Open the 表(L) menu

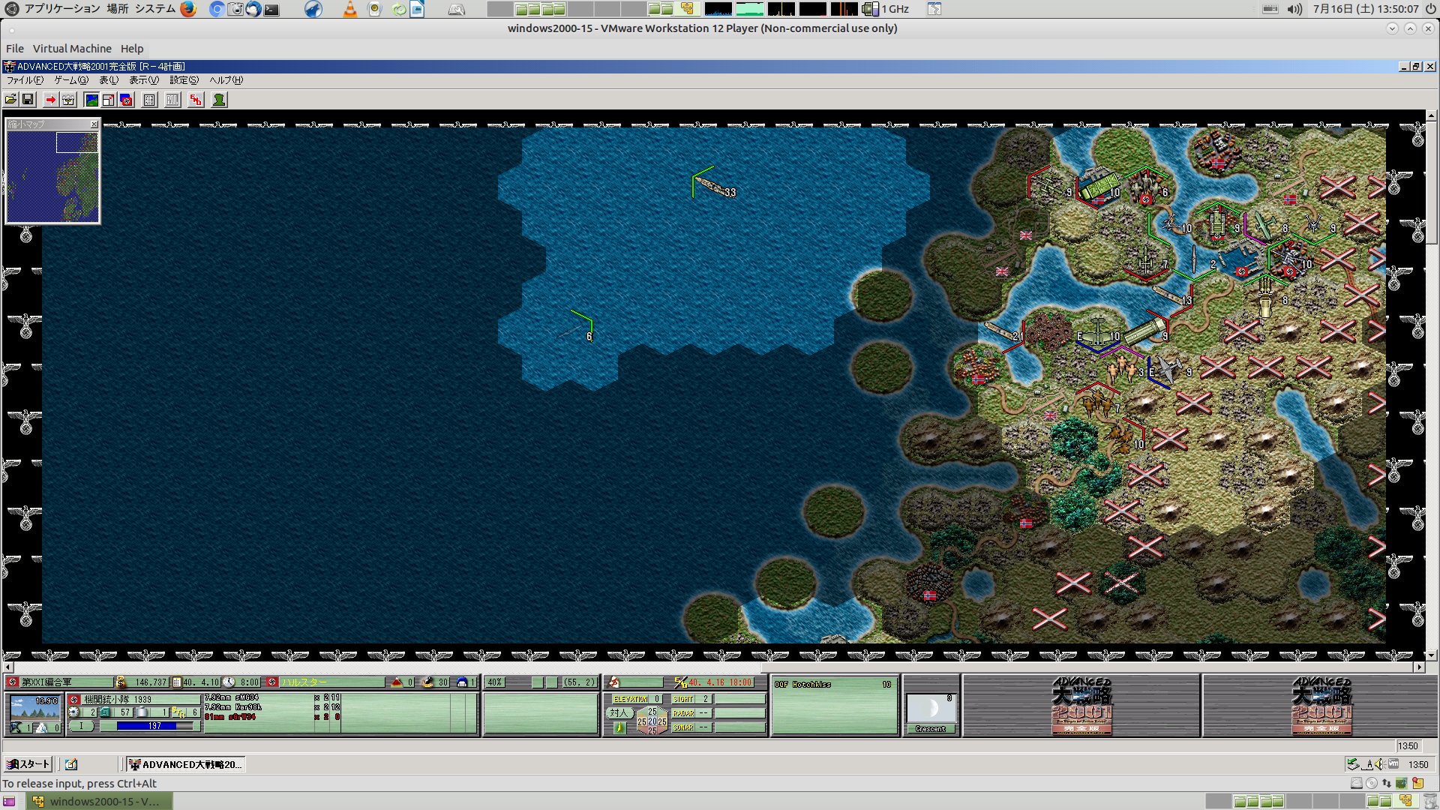pyautogui.click(x=109, y=80)
